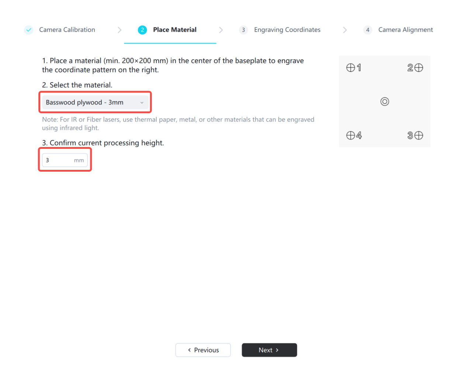Switch to the Camera Alignment step
Image resolution: width=468 pixels, height=375 pixels.
click(x=405, y=30)
